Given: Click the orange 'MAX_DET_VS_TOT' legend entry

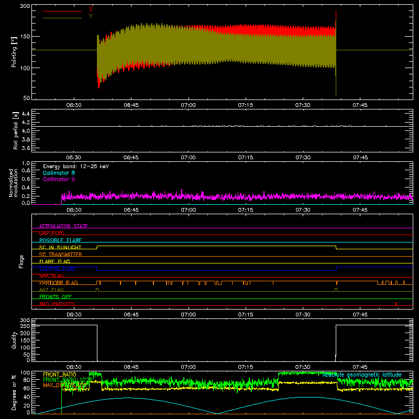Looking at the screenshot, I should pyautogui.click(x=64, y=385).
